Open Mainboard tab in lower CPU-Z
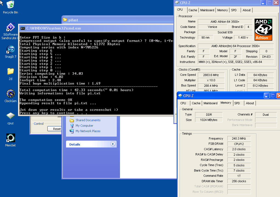 (210, 103)
